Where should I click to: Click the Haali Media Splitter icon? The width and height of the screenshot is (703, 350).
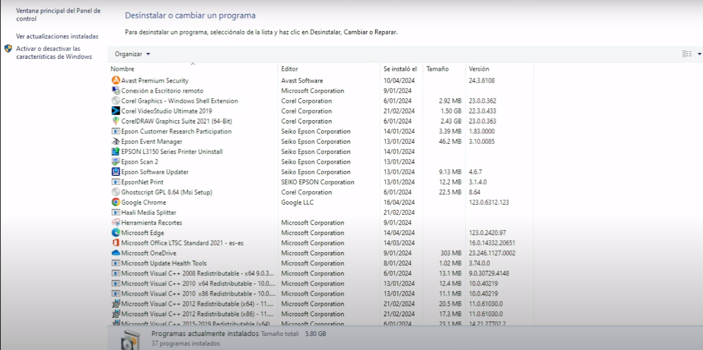pyautogui.click(x=116, y=213)
